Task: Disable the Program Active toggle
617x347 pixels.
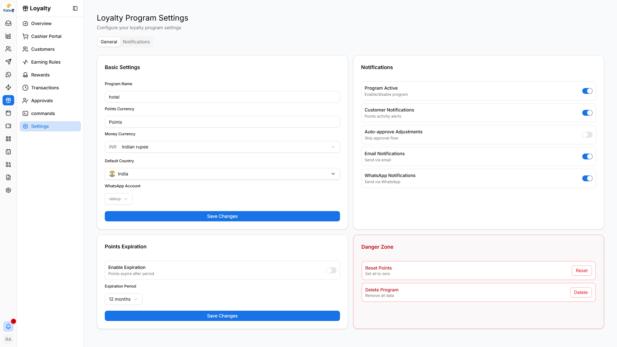Action: click(587, 91)
